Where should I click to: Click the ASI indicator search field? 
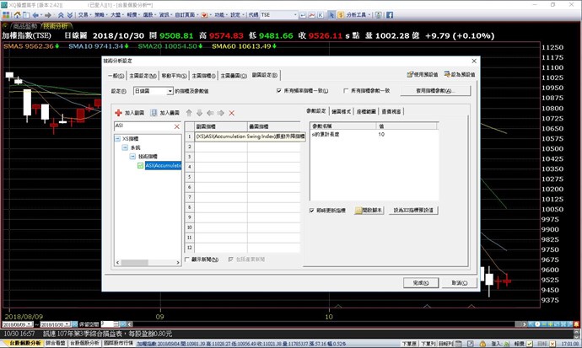click(x=142, y=126)
